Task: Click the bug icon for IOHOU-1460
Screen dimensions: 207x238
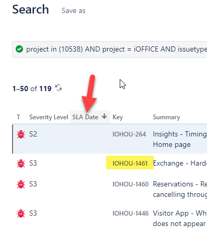Action: [x=21, y=184]
